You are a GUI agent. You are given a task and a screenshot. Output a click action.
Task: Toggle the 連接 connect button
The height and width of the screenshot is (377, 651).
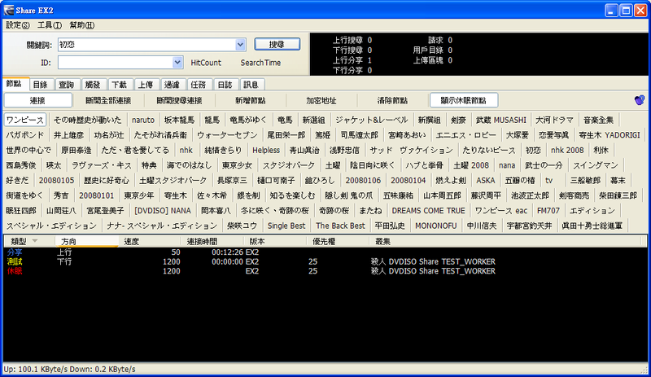coord(37,100)
